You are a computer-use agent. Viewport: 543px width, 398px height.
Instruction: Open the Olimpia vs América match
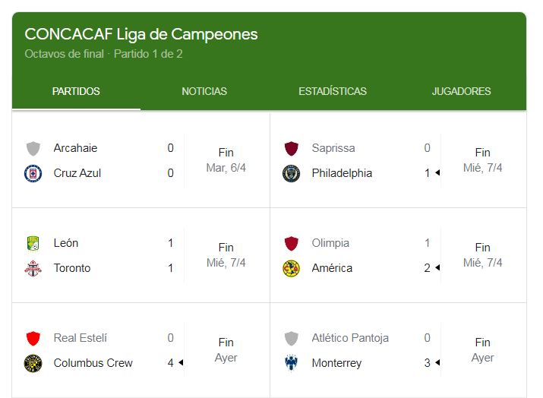pyautogui.click(x=398, y=255)
